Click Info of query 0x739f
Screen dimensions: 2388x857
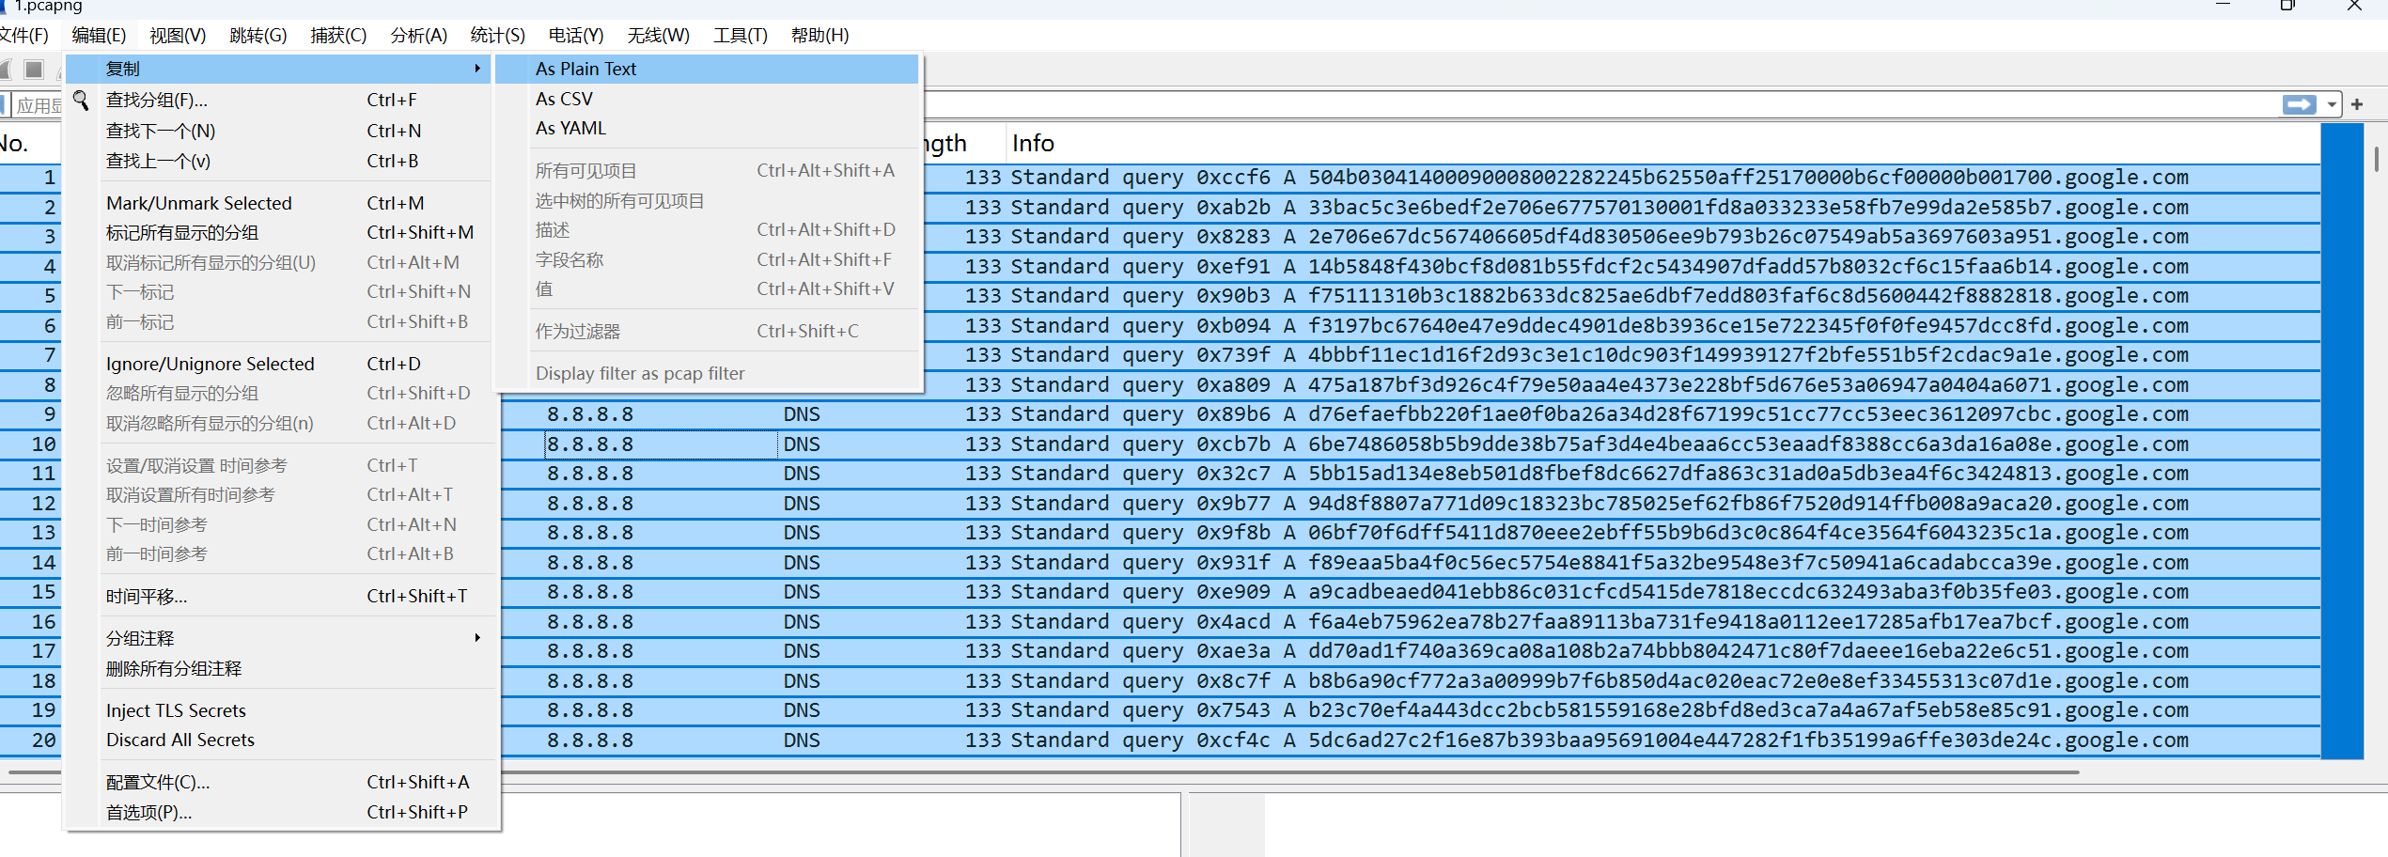(x=1600, y=355)
